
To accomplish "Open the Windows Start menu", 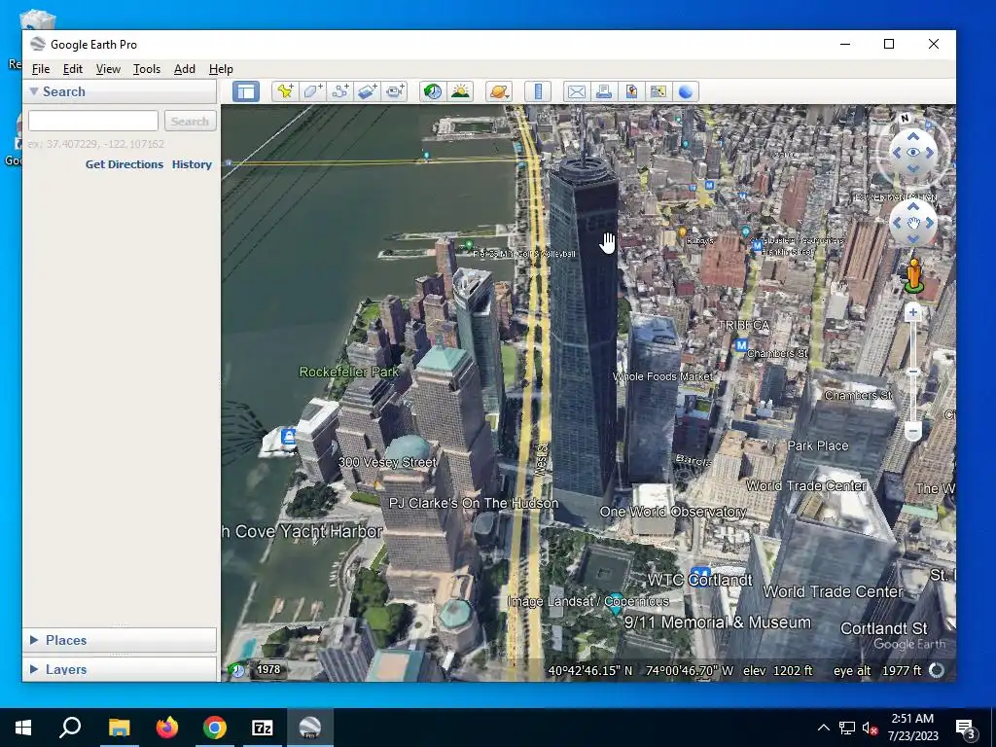I will tap(23, 728).
